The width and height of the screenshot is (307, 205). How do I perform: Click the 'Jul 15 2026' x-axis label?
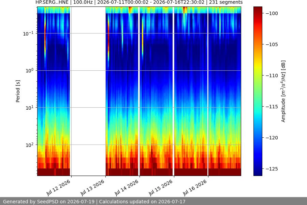click(161, 188)
